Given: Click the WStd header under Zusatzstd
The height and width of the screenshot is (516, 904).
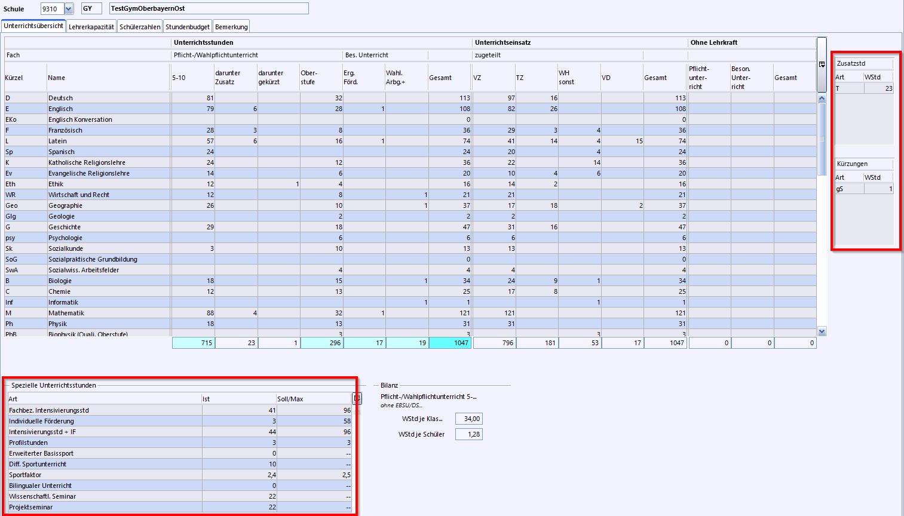Looking at the screenshot, I should click(x=878, y=77).
